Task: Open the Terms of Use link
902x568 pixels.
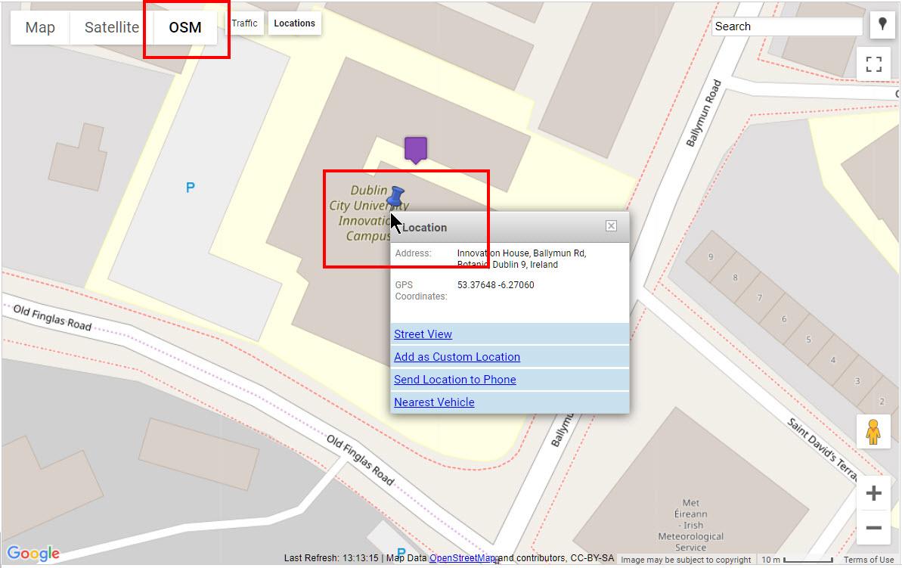Action: [869, 560]
